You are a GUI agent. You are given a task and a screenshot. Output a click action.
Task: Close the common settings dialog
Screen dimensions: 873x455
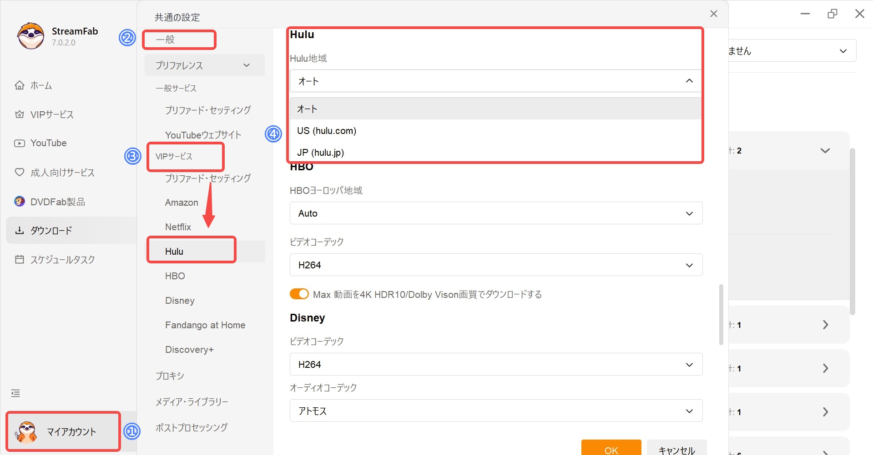(x=714, y=14)
